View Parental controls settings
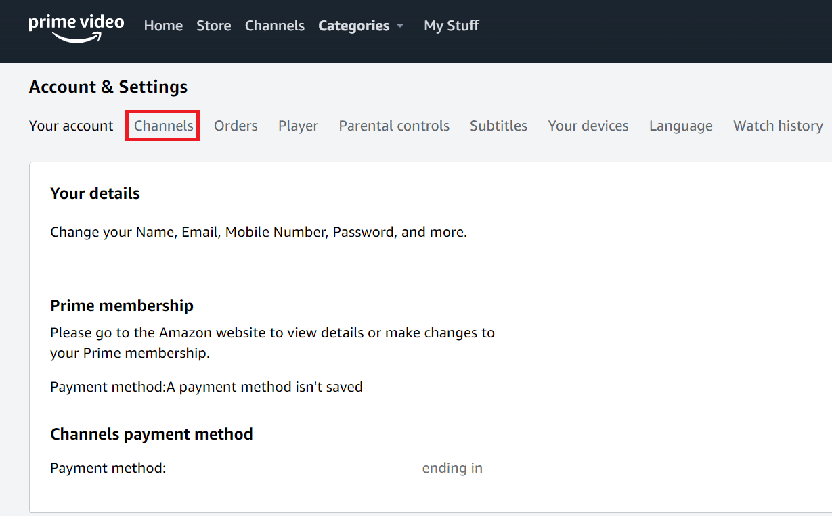The image size is (832, 516). pyautogui.click(x=394, y=125)
